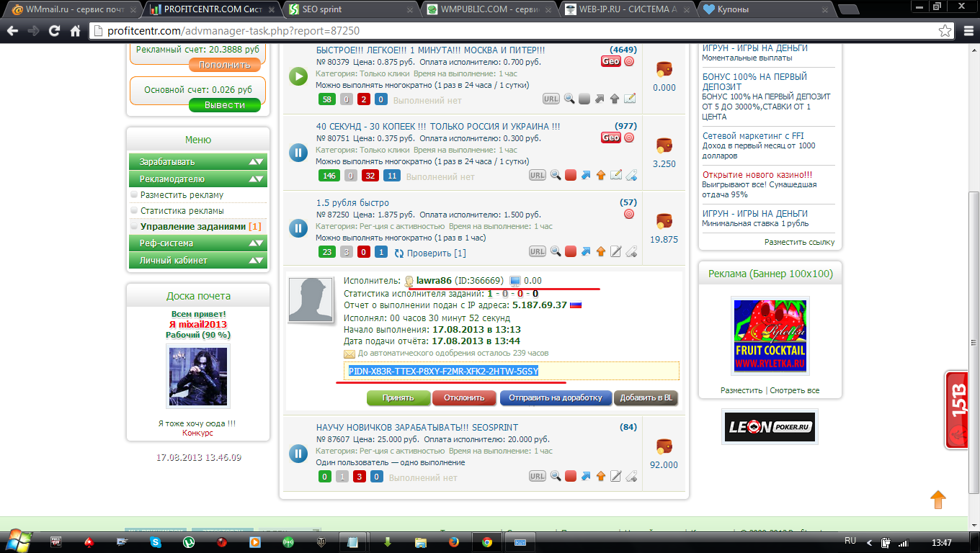The image size is (980, 553).
Task: Click blue arrow icon of task 87607
Action: pos(586,476)
